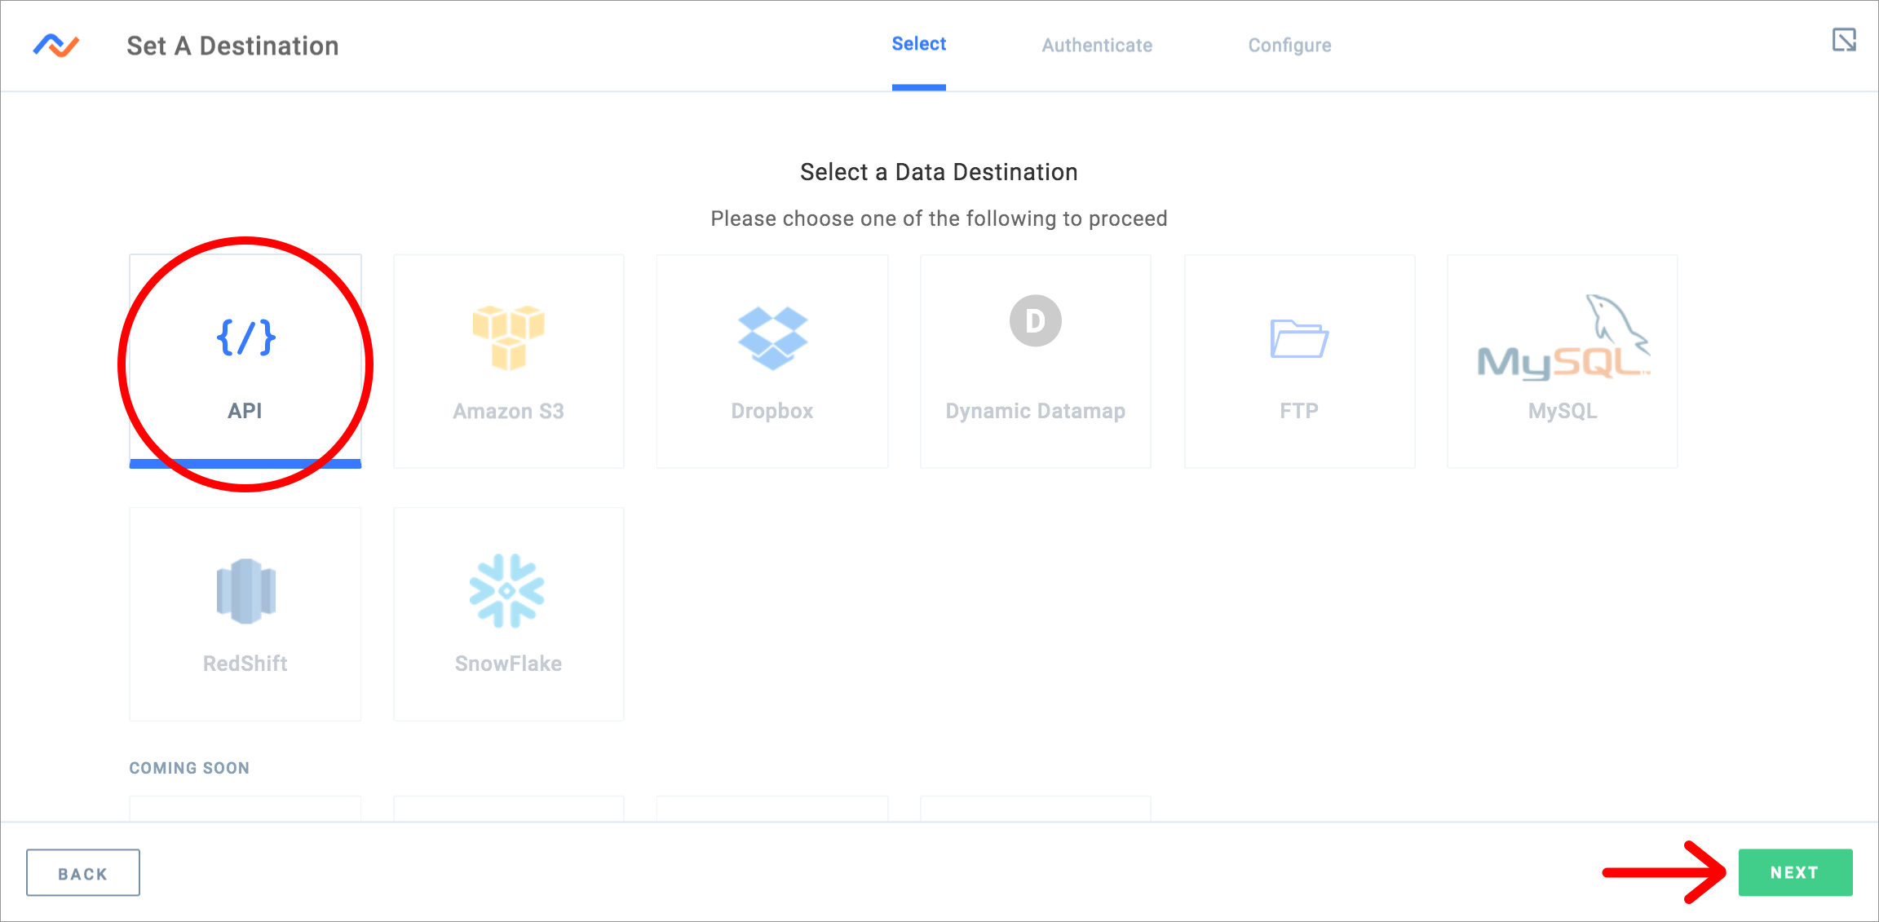Click the Dynamic Datamap label

1035,411
